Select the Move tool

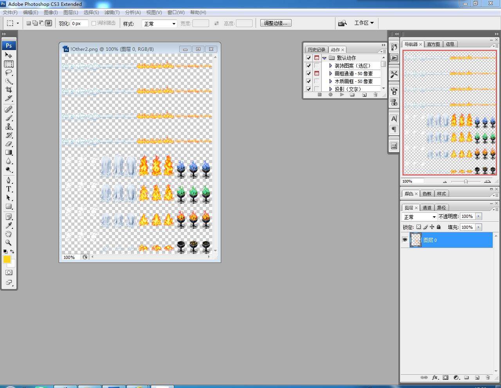pyautogui.click(x=9, y=55)
